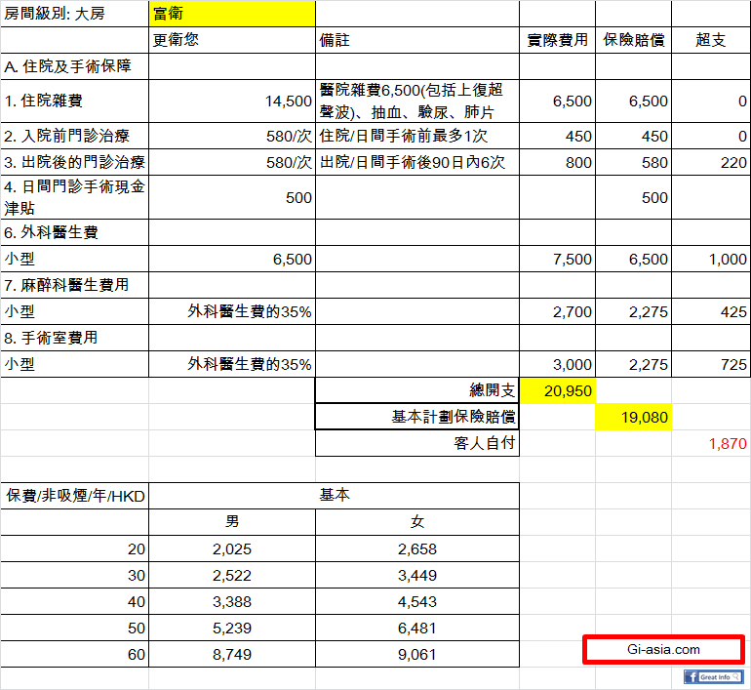Click the 更衛您 column header
The width and height of the screenshot is (751, 690).
[x=232, y=40]
